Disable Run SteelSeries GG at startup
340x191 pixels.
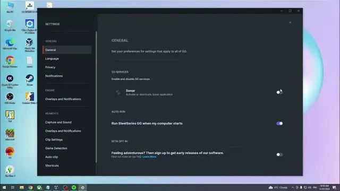pyautogui.click(x=279, y=124)
